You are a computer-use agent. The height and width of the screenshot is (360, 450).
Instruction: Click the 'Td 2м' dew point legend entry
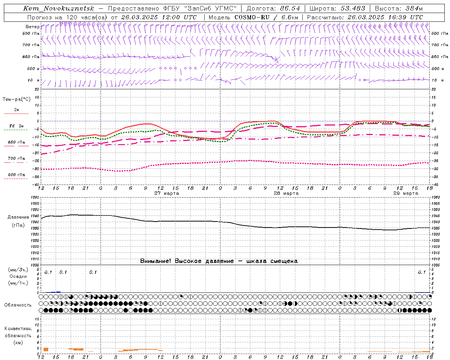coord(16,126)
